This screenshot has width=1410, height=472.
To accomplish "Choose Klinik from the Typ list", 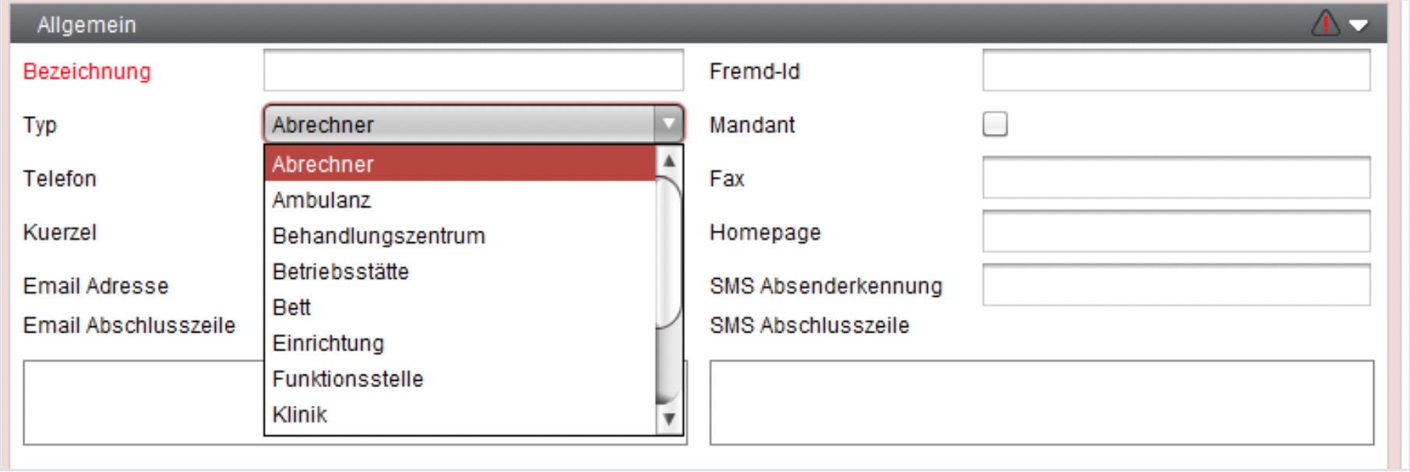I will pyautogui.click(x=460, y=415).
